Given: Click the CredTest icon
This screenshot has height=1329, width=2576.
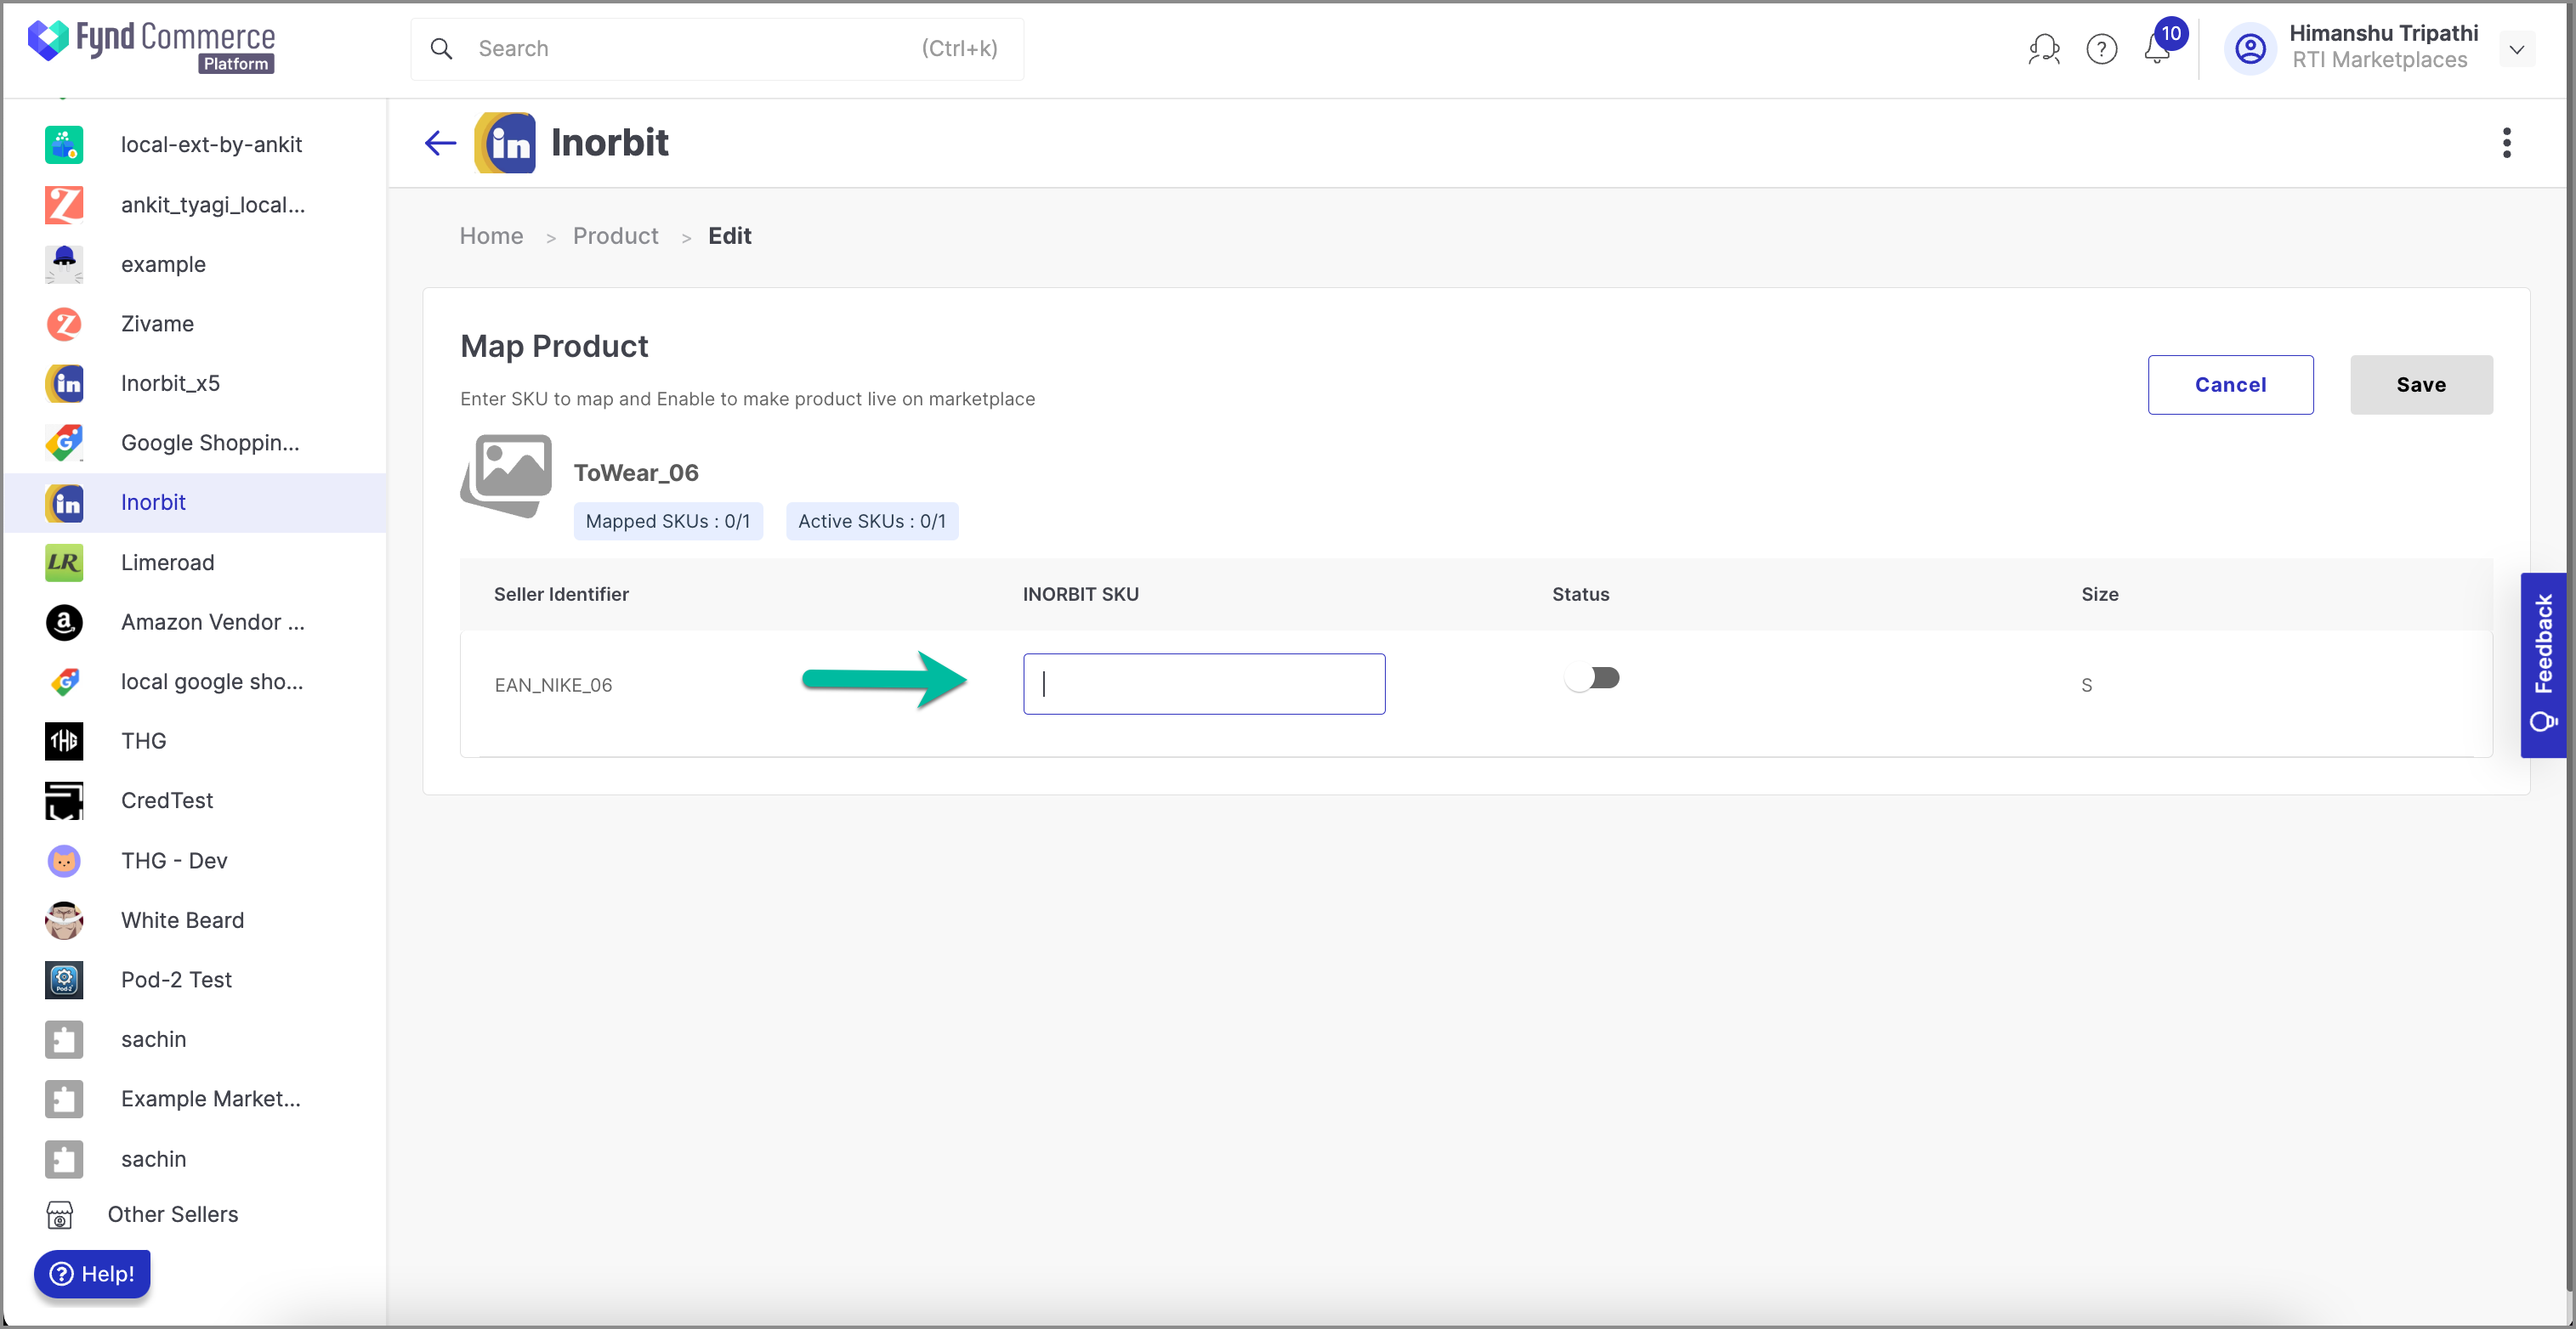Looking at the screenshot, I should 64,800.
